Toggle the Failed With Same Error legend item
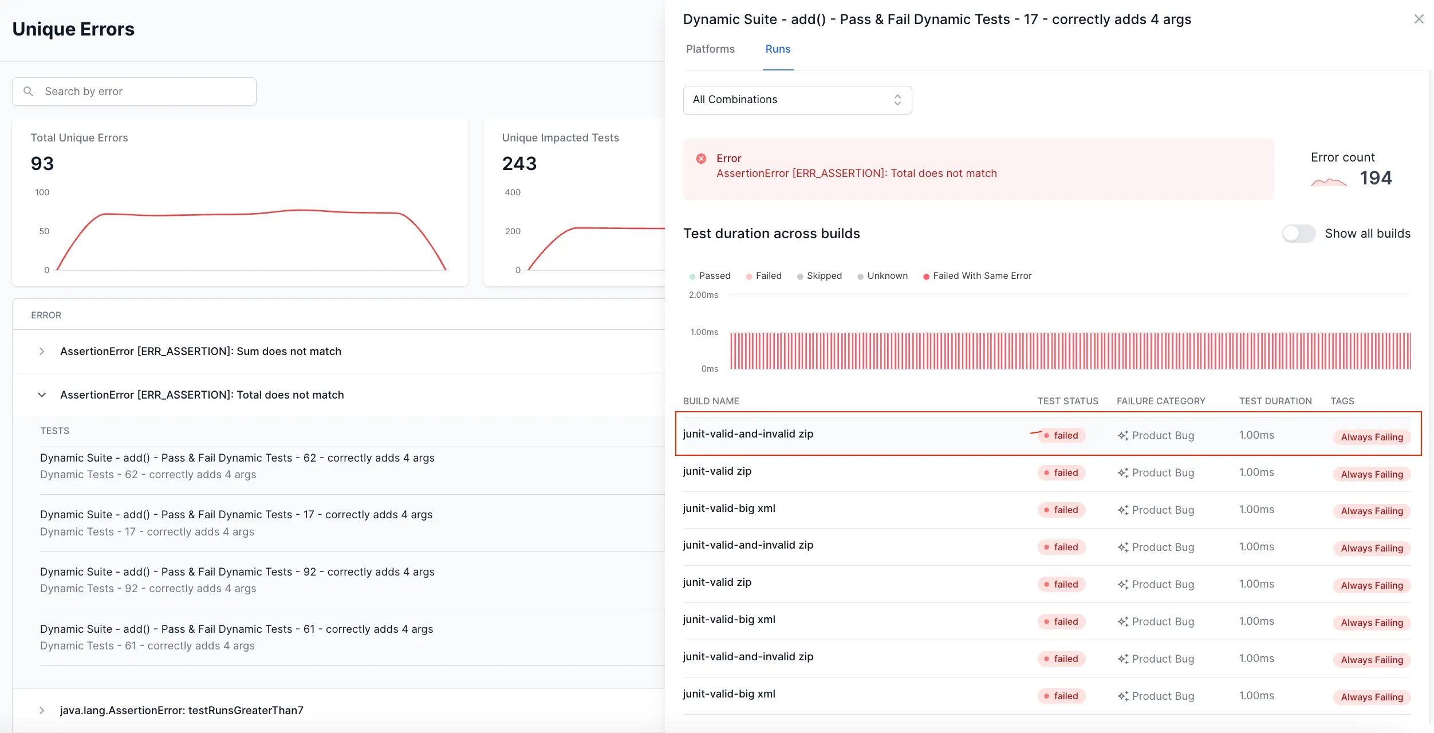This screenshot has width=1434, height=733. click(x=977, y=276)
